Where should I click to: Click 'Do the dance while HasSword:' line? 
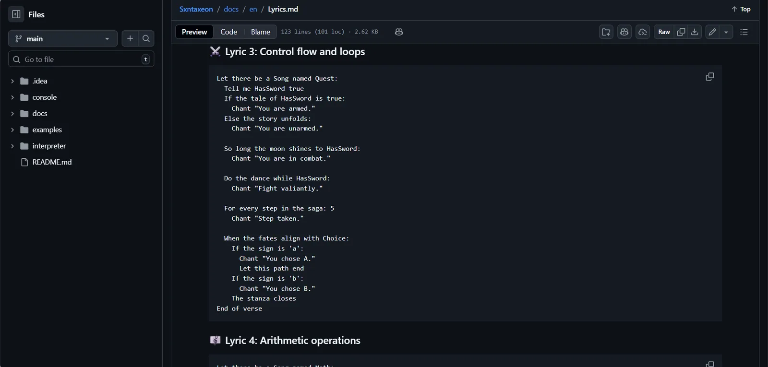pyautogui.click(x=277, y=178)
